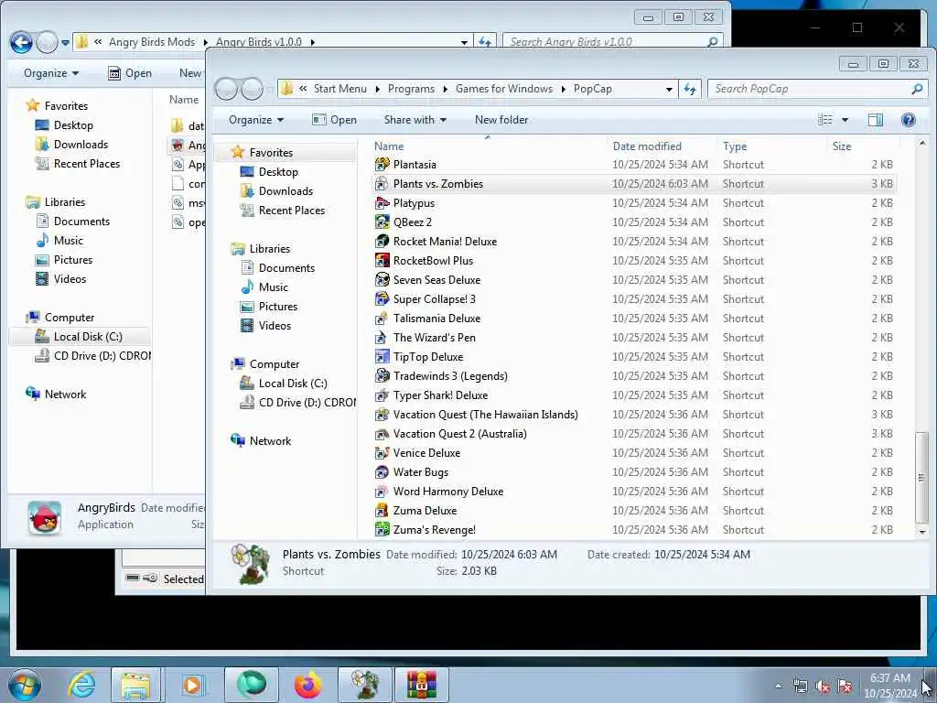This screenshot has width=937, height=703.
Task: Select Local Disk (C:) in PopCap sidebar
Action: point(293,384)
